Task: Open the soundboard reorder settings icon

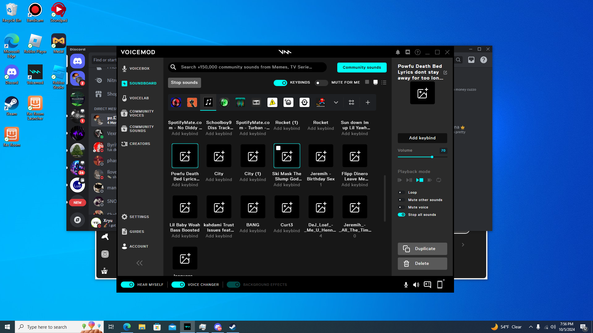Action: (x=351, y=102)
